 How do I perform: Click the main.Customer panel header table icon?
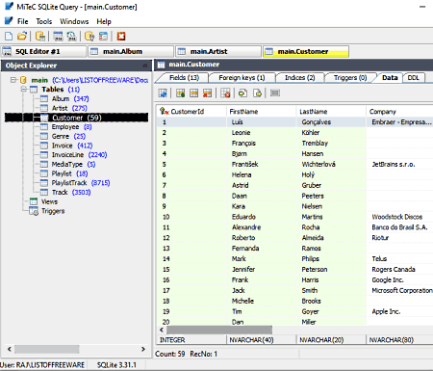[x=161, y=65]
